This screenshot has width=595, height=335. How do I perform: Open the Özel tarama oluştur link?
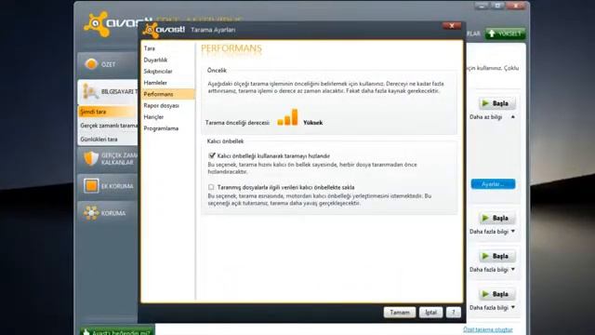click(487, 329)
